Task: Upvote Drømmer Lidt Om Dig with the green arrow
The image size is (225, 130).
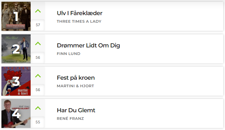Action: [x=38, y=43]
